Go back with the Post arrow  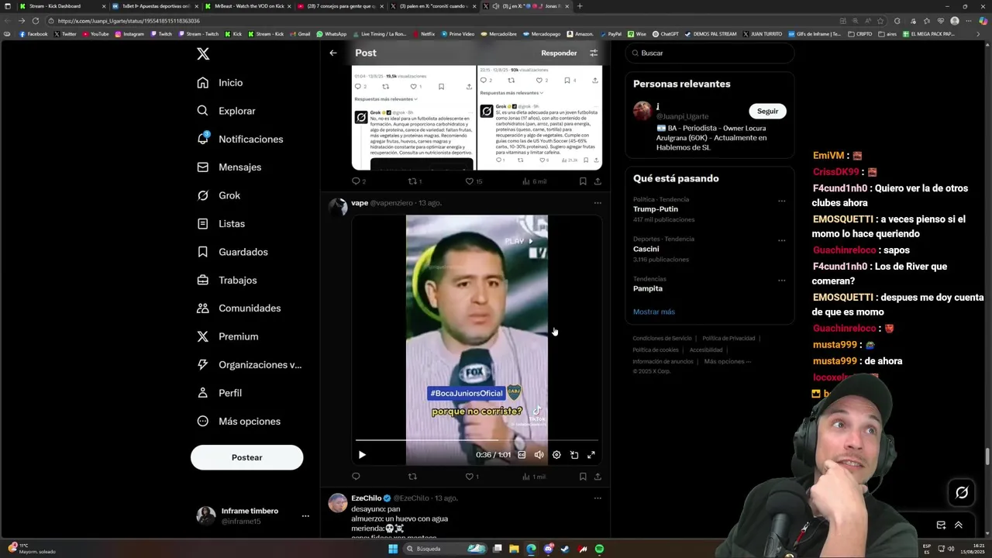tap(333, 53)
